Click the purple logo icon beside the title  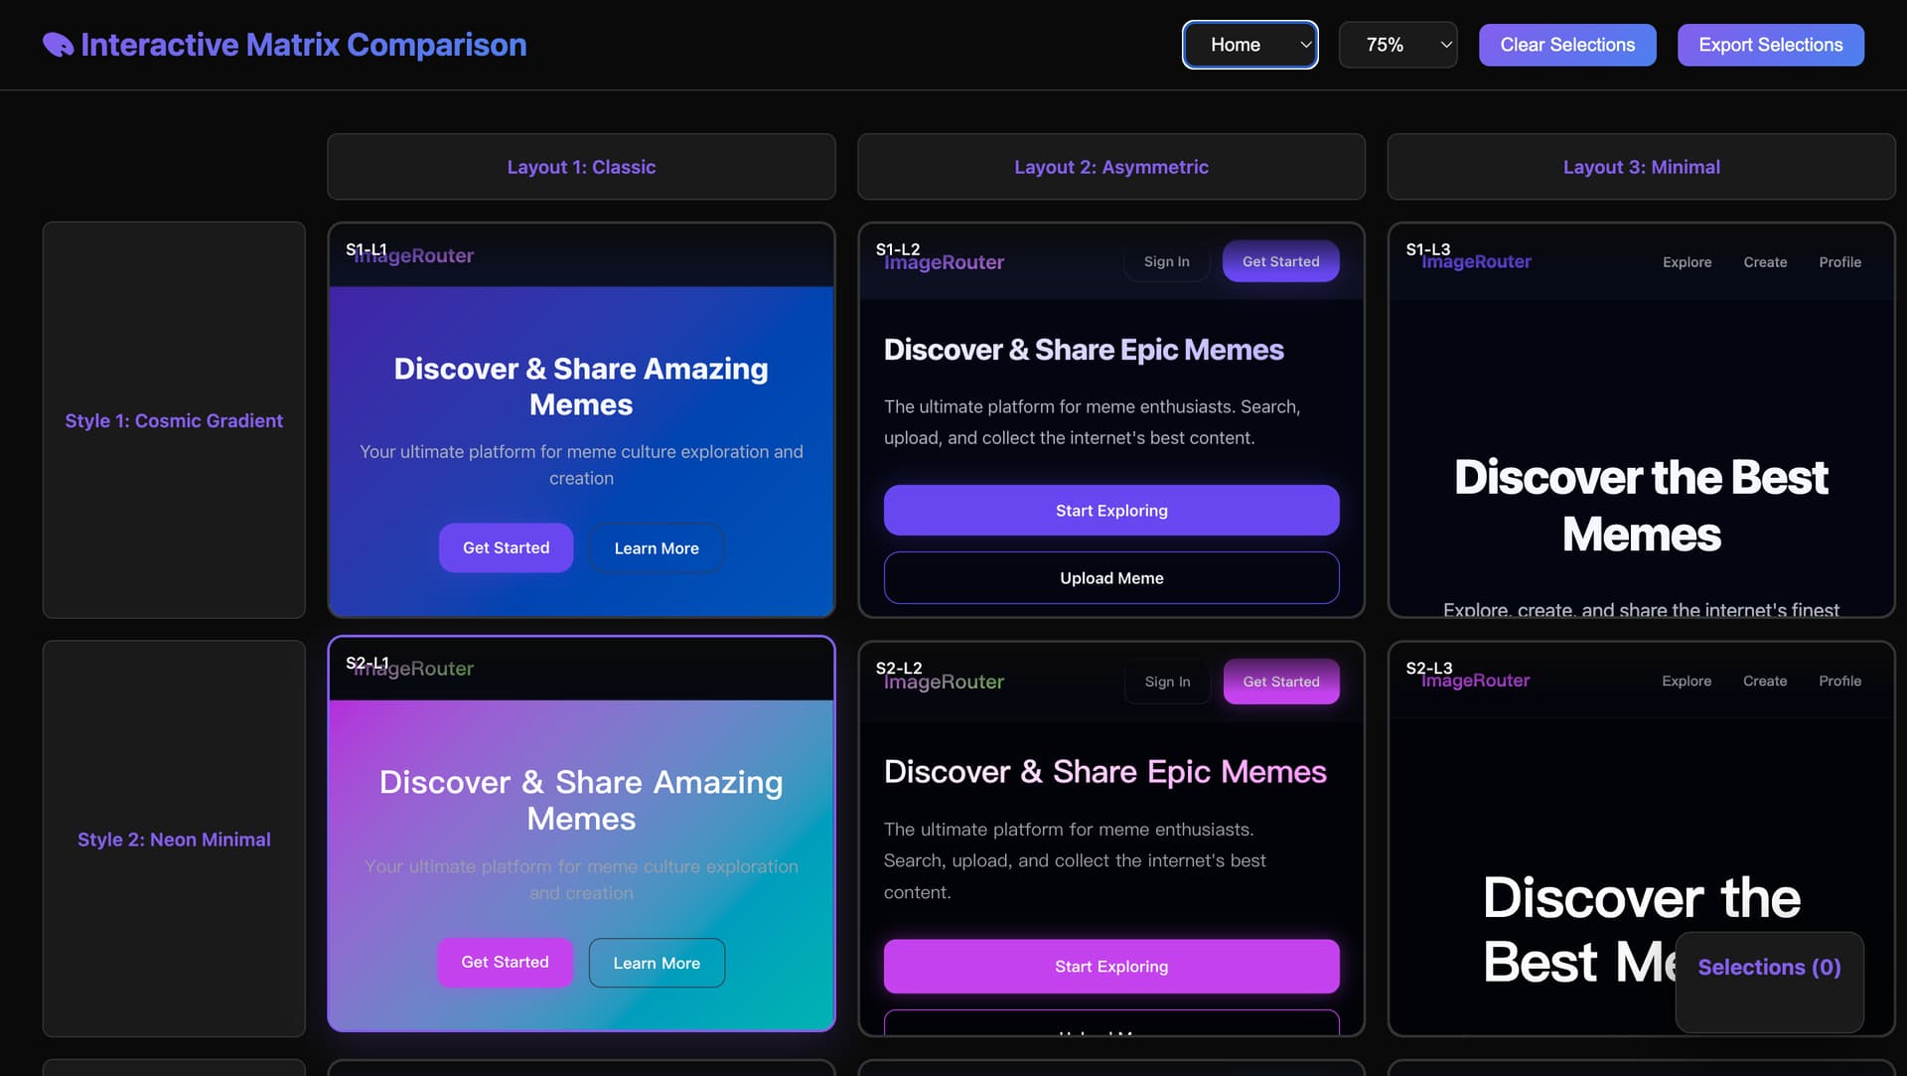point(59,45)
